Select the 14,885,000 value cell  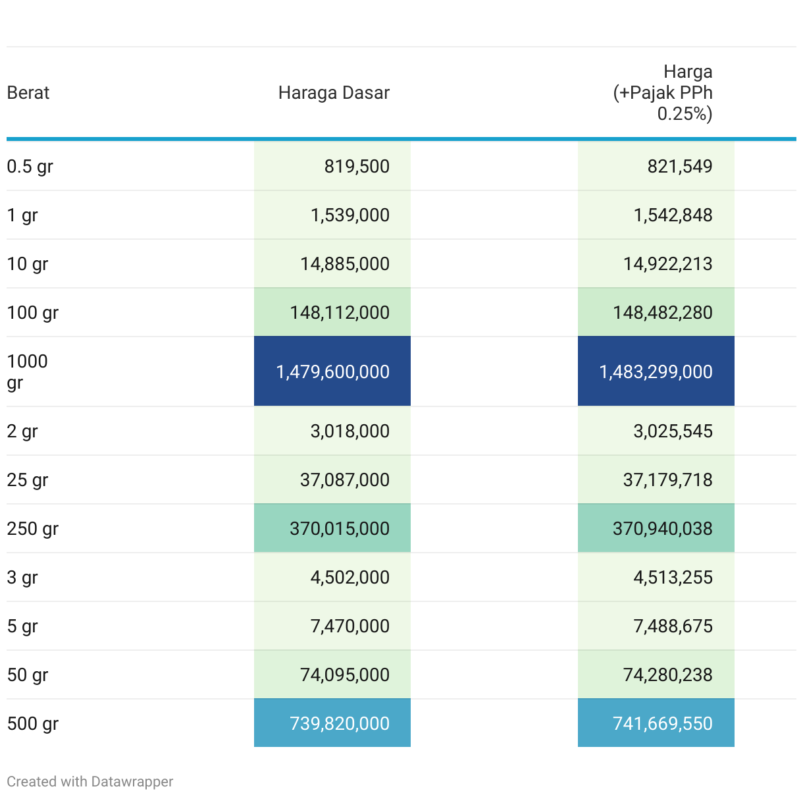point(345,264)
